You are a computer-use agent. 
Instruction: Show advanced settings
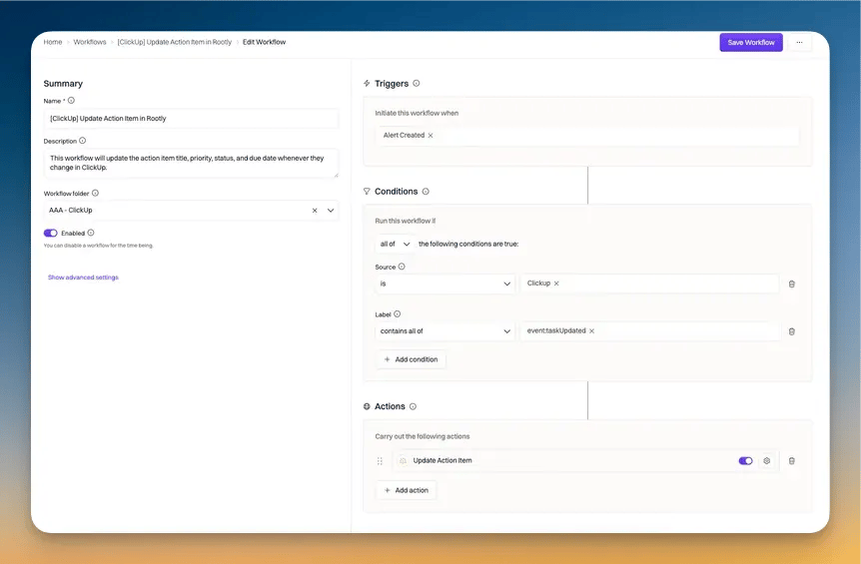click(83, 278)
